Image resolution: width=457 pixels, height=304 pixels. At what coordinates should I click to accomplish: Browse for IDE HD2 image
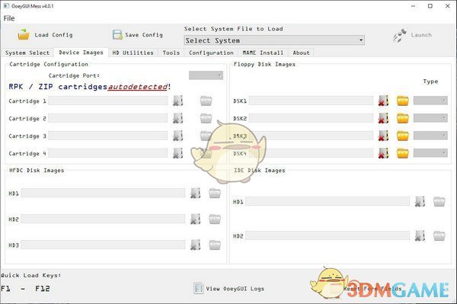(439, 235)
